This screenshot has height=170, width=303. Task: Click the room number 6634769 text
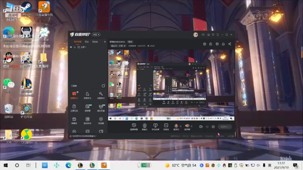point(141,46)
